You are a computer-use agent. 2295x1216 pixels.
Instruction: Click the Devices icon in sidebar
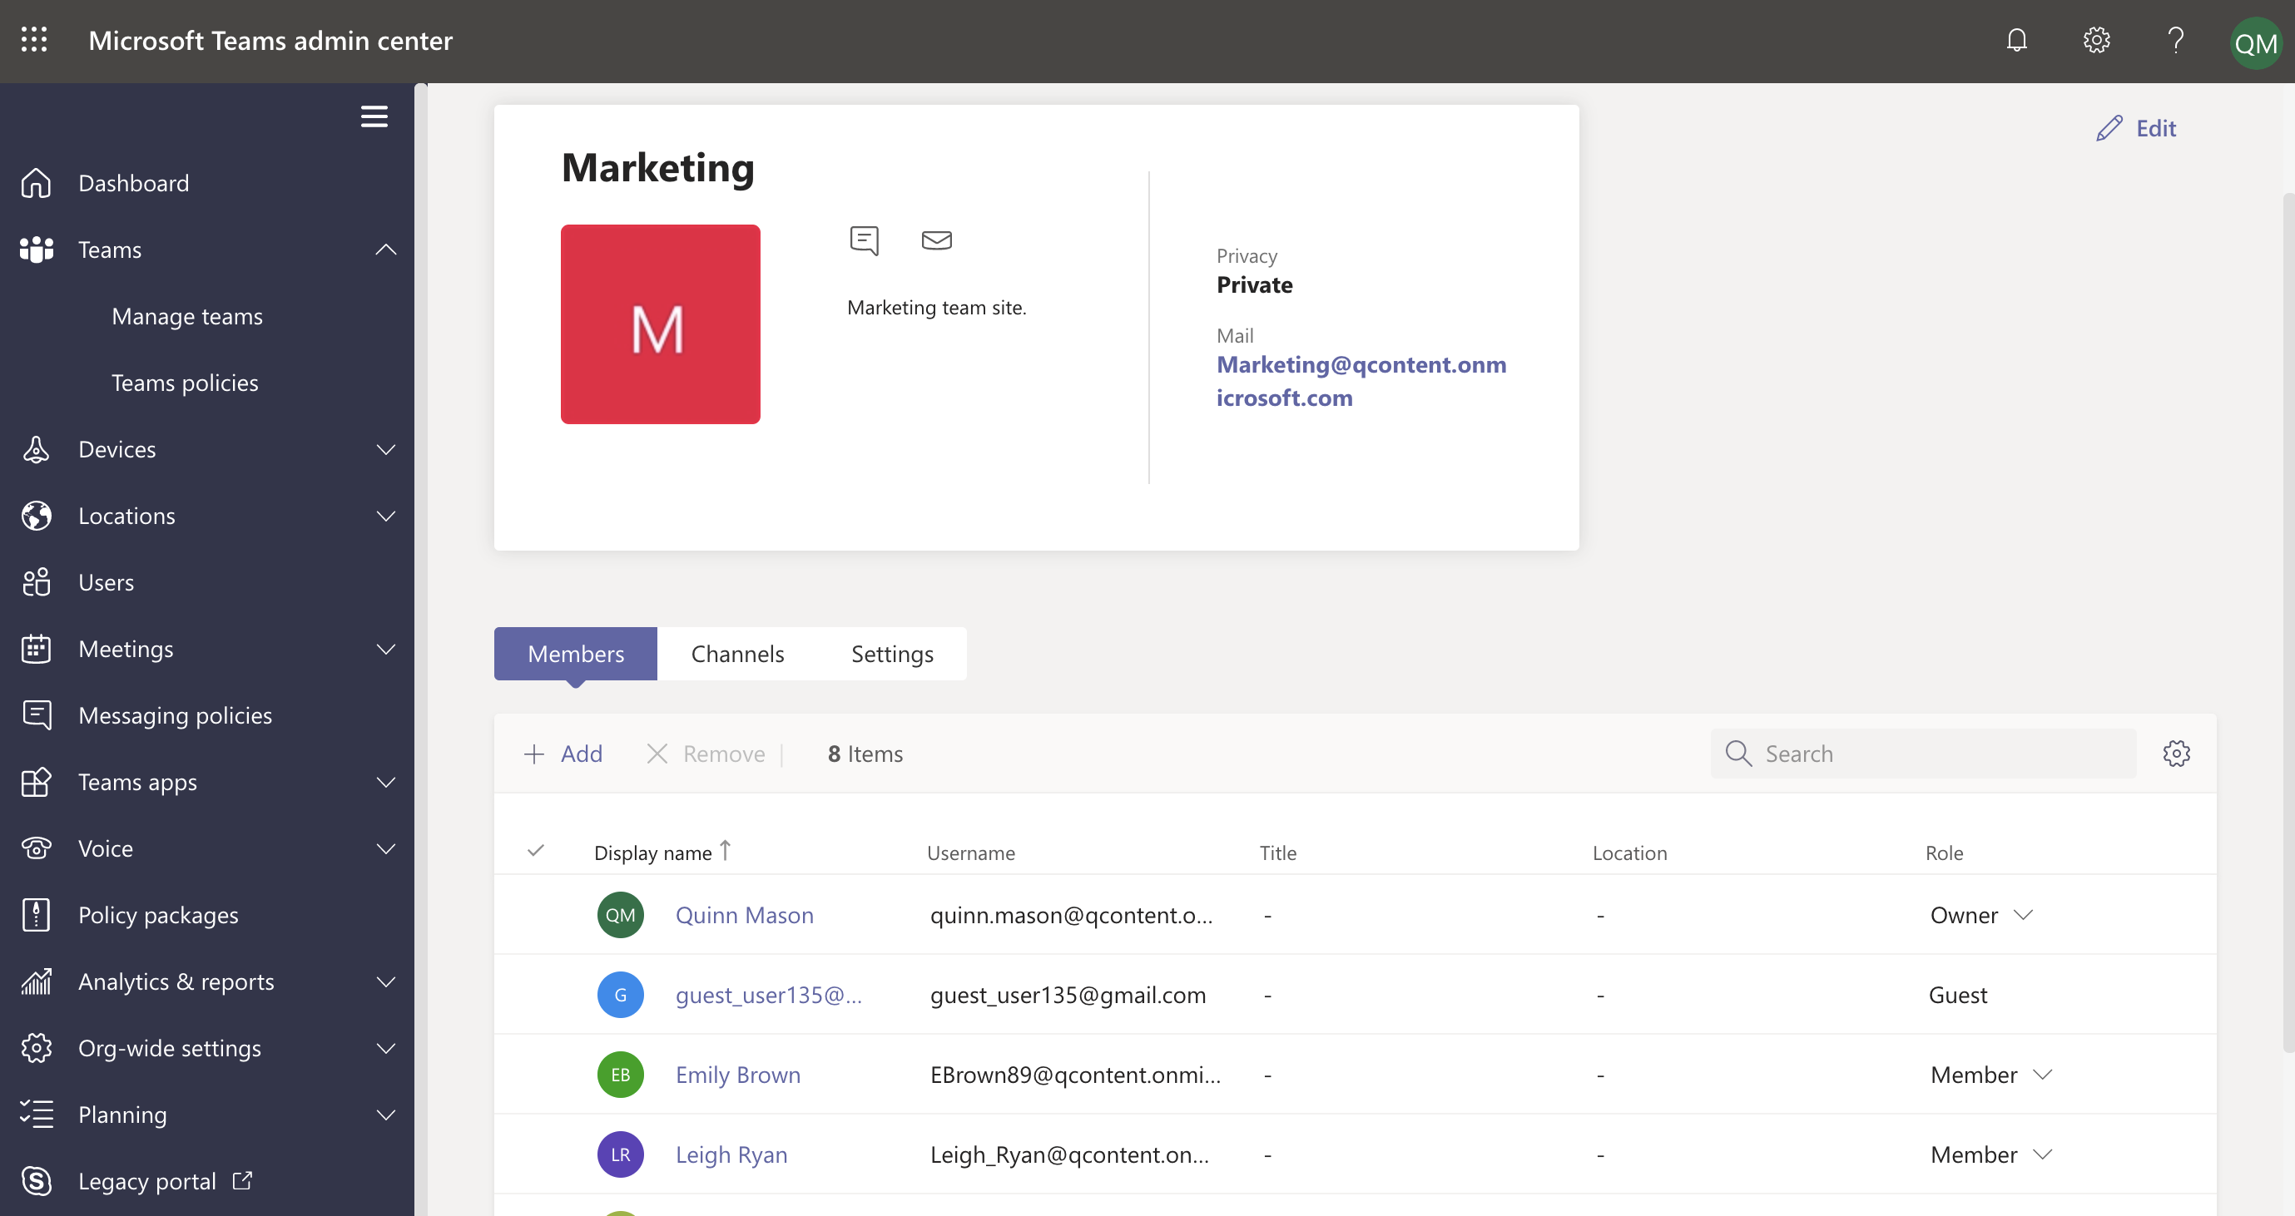tap(37, 447)
